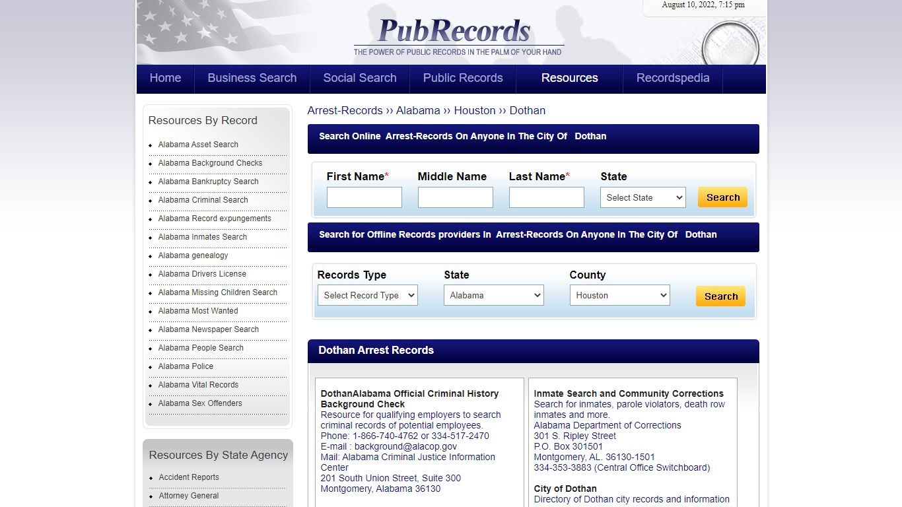Click Search for inmates, parole violators description
Image resolution: width=902 pixels, height=507 pixels.
pos(629,409)
